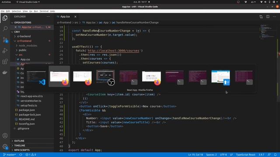Click the feedback icon in status bar
The height and width of the screenshot is (157, 280).
pos(269,155)
